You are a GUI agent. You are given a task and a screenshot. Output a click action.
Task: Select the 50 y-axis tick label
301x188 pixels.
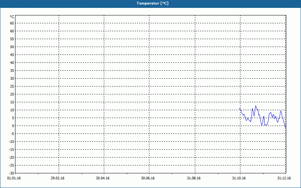pos(12,47)
